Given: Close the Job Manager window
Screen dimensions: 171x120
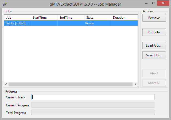Looking at the screenshot, I should click(163, 3).
